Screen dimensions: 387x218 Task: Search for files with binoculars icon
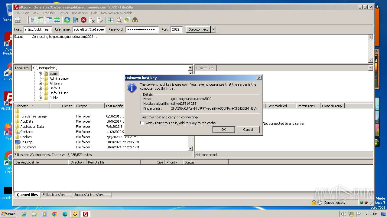(x=135, y=20)
